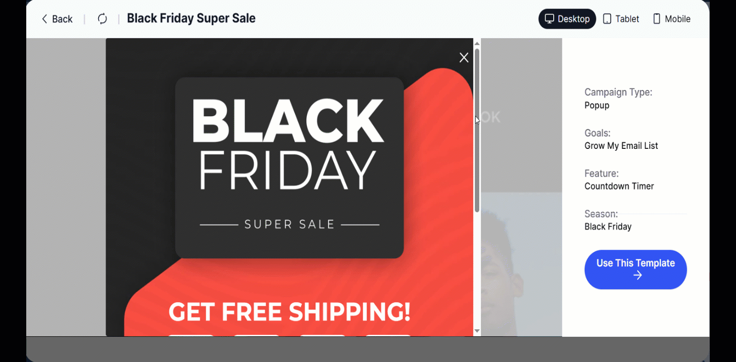Viewport: 736px width, 362px height.
Task: Select the Countdown Timer feature value
Action: coord(619,187)
